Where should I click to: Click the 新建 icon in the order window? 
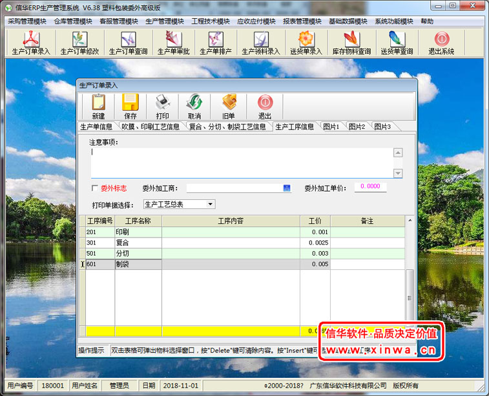tap(98, 106)
